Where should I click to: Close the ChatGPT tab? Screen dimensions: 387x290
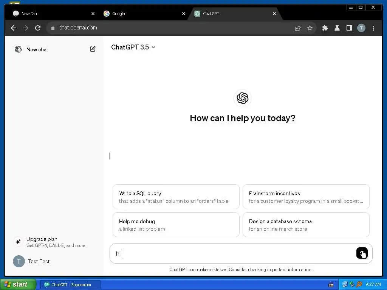[x=274, y=14]
